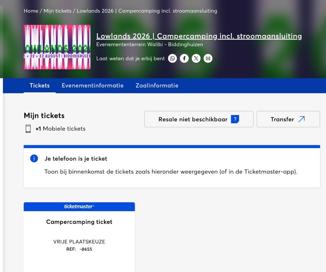Switch to Zaalinformatie tab

click(x=157, y=85)
